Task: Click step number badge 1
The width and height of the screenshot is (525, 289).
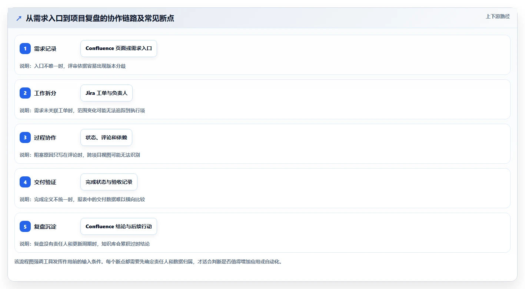Action: point(25,49)
